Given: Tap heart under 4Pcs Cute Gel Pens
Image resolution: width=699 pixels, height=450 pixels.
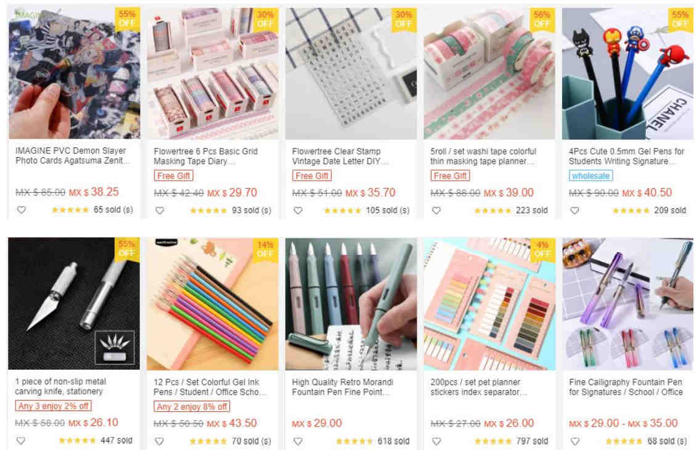Looking at the screenshot, I should coord(574,210).
